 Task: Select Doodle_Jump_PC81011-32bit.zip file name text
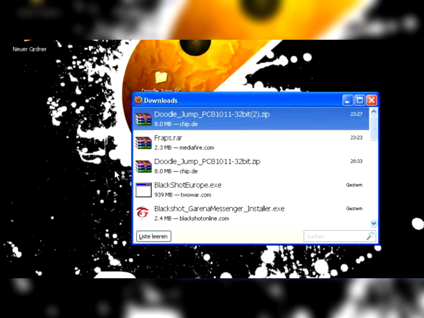(207, 161)
